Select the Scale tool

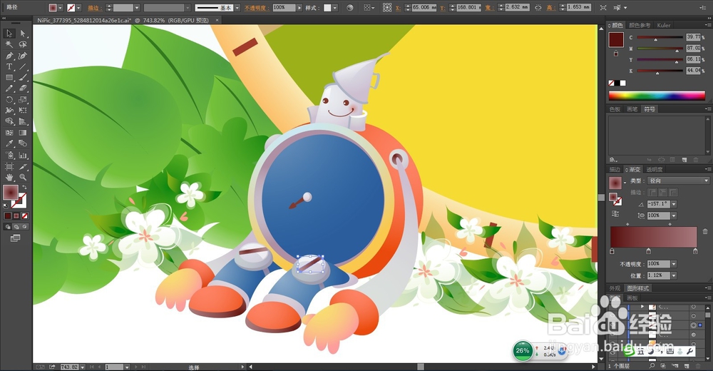(x=23, y=99)
